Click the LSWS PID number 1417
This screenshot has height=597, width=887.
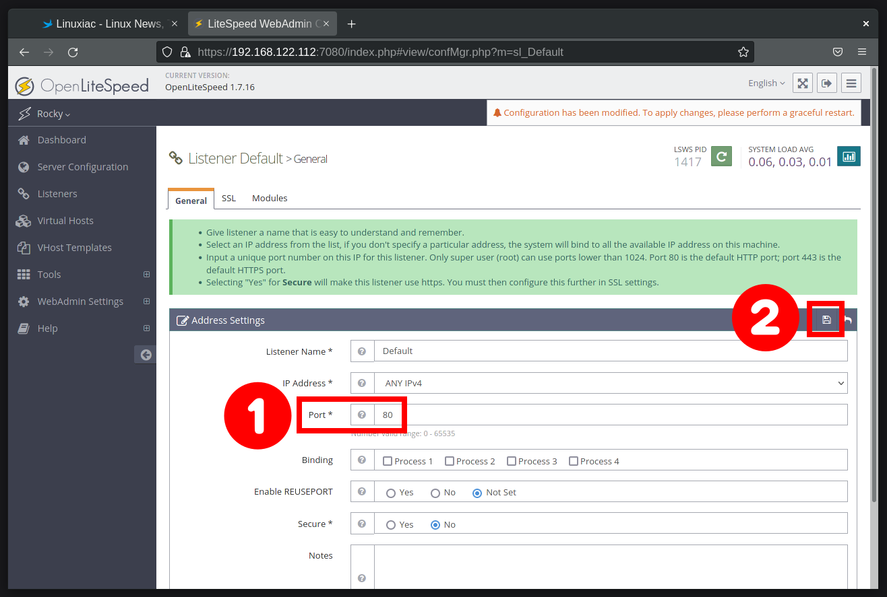point(687,162)
